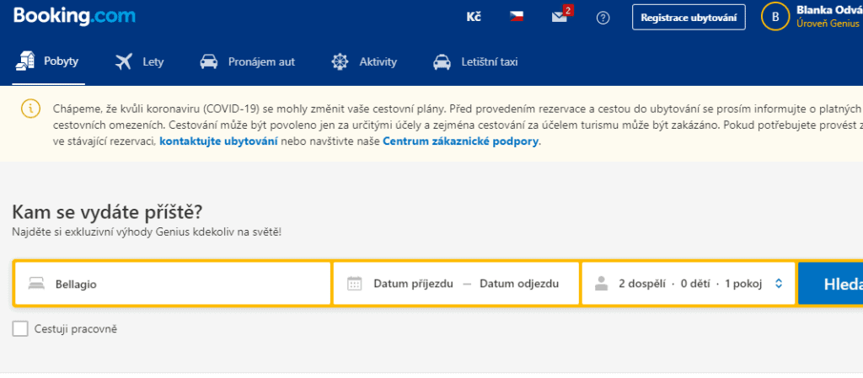Click the person icon in the guests field
This screenshot has height=378, width=863.
pos(602,284)
